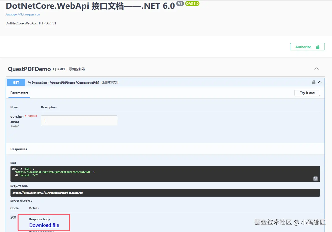
Task: Click the version parameter name
Action: click(17, 117)
